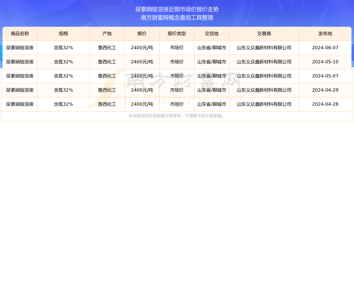Click 市场价 in the 2024-04-28 row
This screenshot has height=304, width=354.
[x=177, y=104]
